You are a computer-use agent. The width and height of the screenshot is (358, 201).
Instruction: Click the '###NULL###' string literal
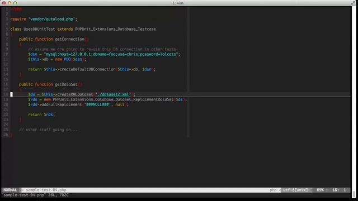pyautogui.click(x=97, y=104)
